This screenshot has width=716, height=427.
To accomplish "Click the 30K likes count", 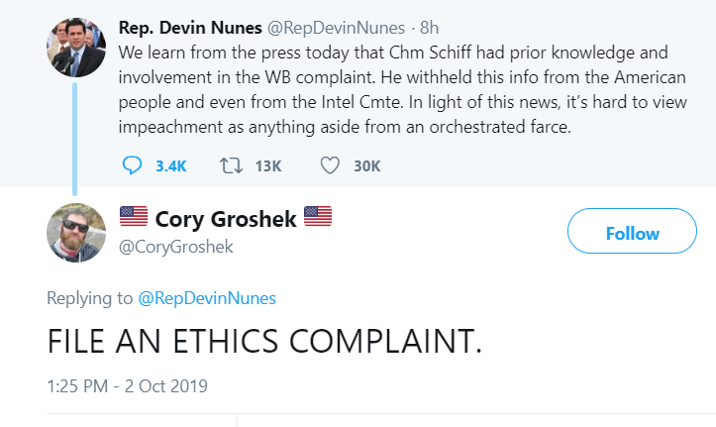I will click(x=367, y=165).
